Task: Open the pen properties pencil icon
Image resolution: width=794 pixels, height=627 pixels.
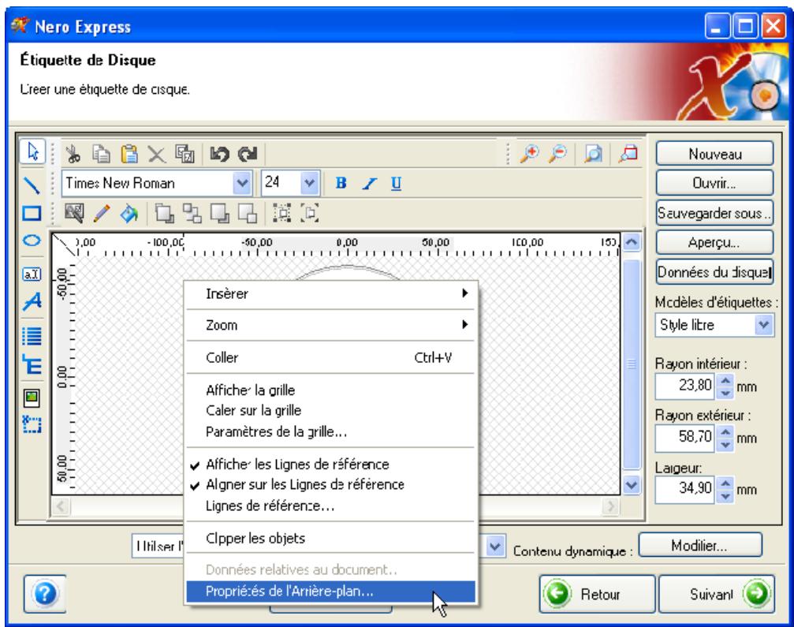Action: [102, 213]
